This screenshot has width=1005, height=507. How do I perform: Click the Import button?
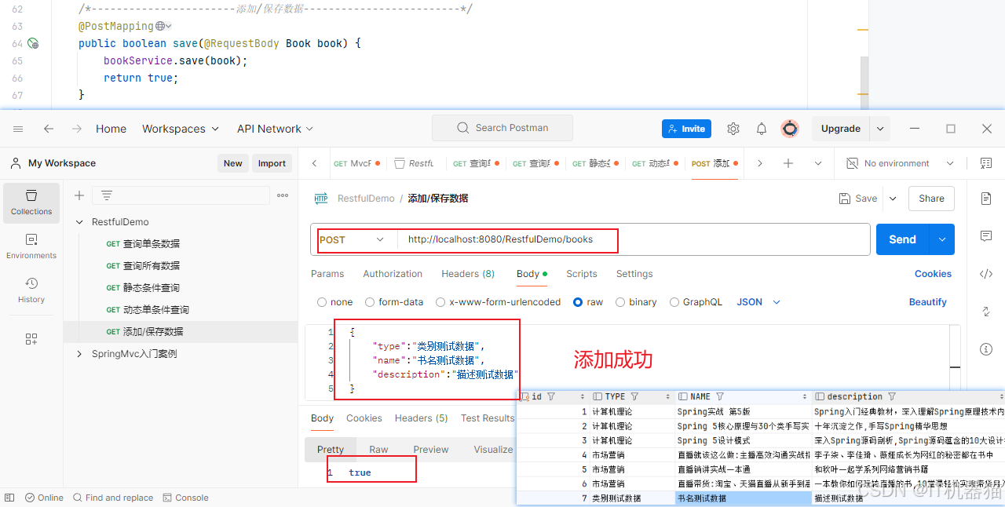[x=272, y=163]
